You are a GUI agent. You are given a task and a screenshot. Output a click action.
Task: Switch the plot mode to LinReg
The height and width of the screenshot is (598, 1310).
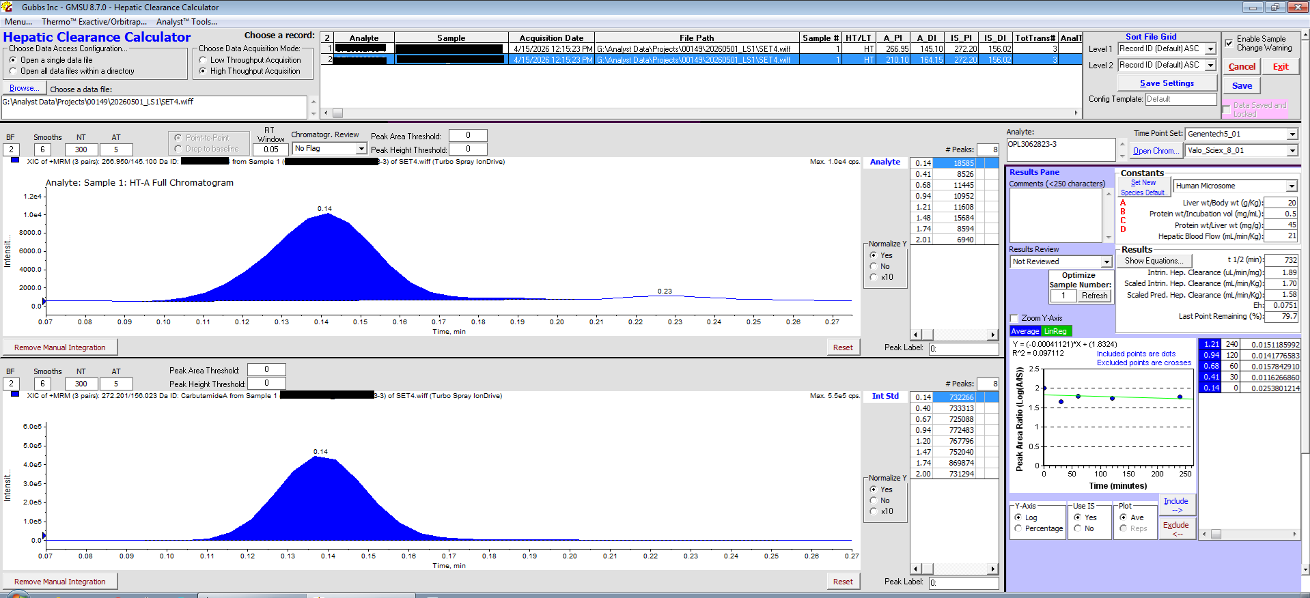pyautogui.click(x=1056, y=331)
